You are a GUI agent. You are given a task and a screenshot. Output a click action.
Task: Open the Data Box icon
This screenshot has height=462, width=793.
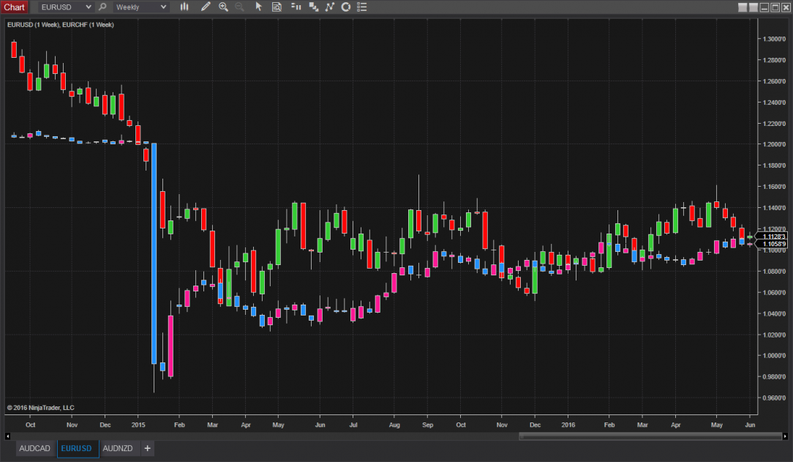point(277,7)
